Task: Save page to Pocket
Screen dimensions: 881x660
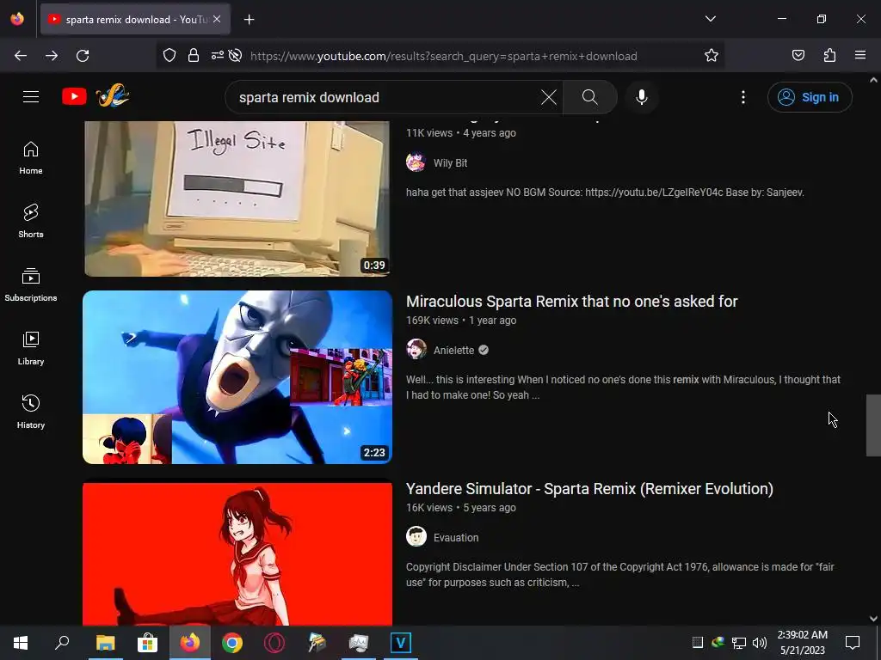Action: 798,56
